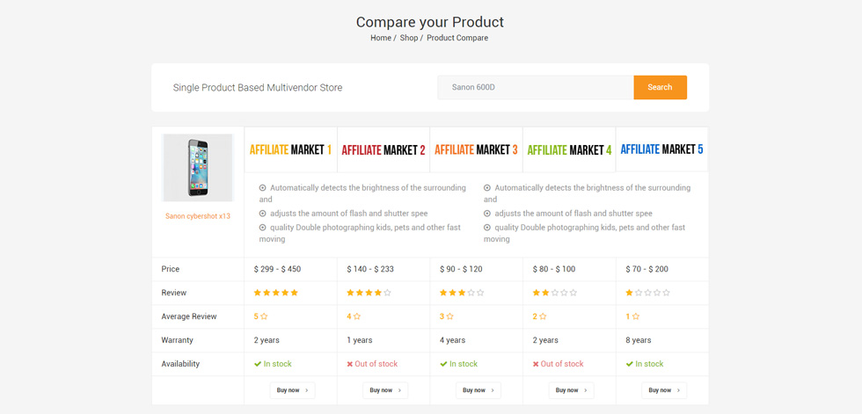
Task: Open the Sanon cybershot x13 link
Action: pyautogui.click(x=198, y=216)
